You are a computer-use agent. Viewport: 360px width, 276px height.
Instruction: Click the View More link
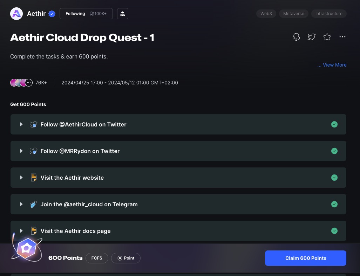coord(332,65)
